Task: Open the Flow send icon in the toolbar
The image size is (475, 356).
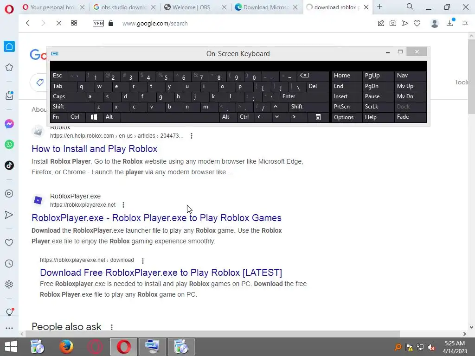Action: point(405,23)
